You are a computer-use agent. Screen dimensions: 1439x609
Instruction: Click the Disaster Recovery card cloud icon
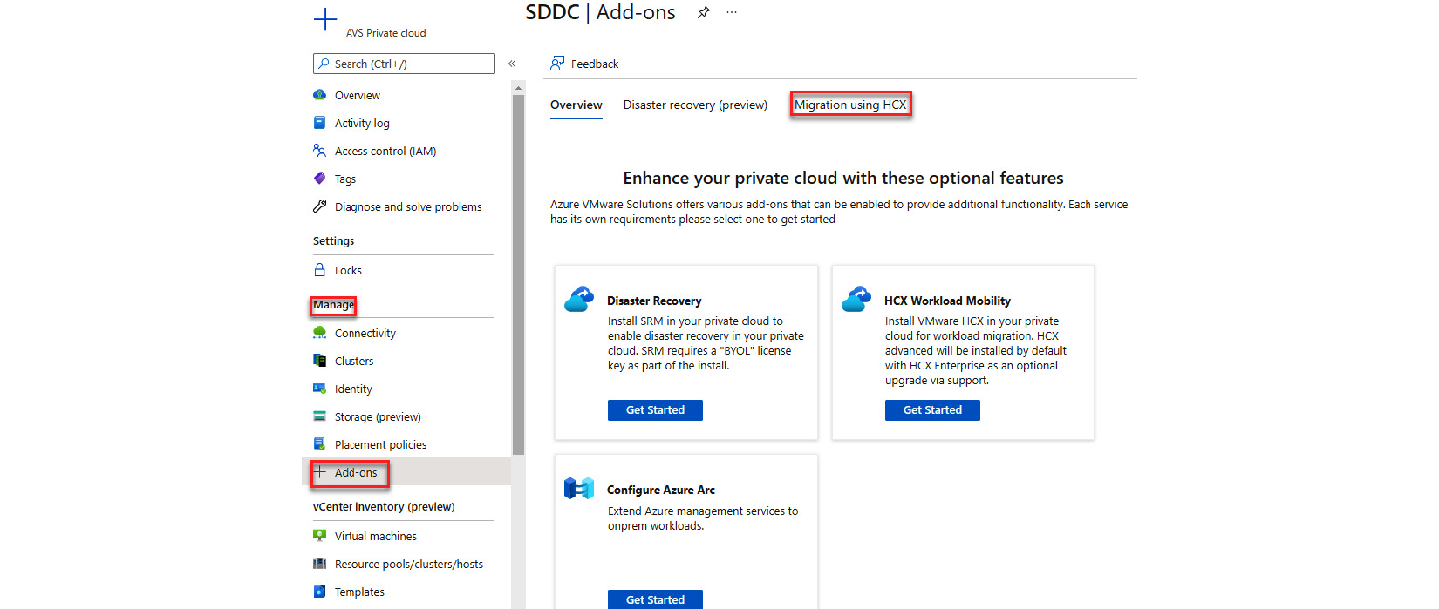579,299
